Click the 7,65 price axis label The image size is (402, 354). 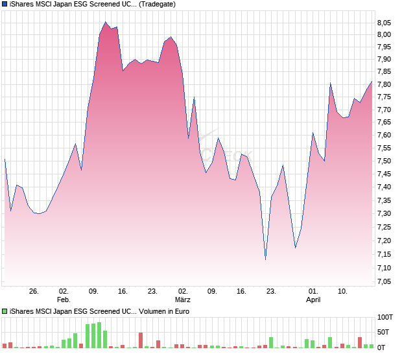point(384,122)
